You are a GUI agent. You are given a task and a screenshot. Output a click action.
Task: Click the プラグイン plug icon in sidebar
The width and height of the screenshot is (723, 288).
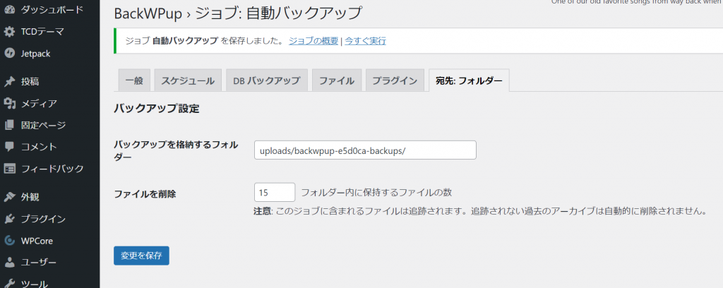tap(9, 219)
